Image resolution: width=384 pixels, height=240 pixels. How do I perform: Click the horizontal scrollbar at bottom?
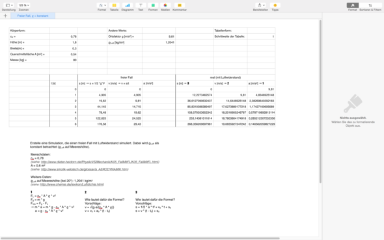pyautogui.click(x=140, y=238)
